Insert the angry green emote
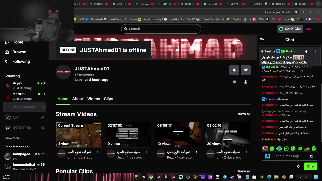 coord(286,149)
